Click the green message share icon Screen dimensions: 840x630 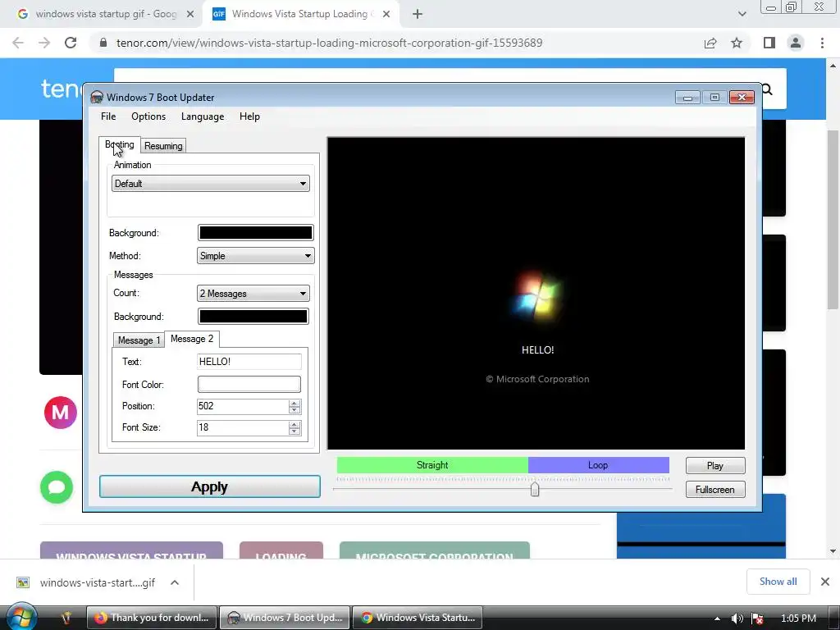[x=57, y=487]
